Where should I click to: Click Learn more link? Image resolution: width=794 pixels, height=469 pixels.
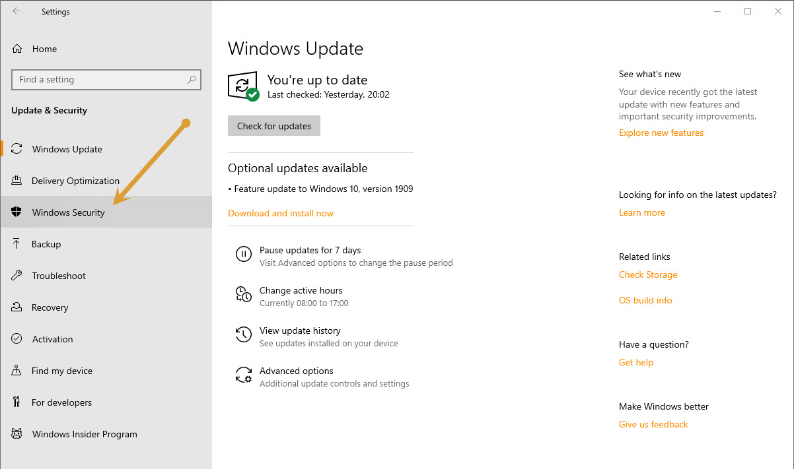(x=642, y=212)
